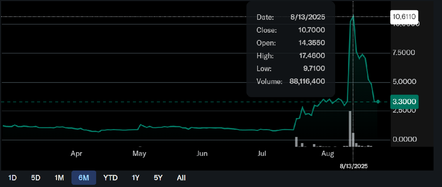
Task: Click the highlighted 6M range button
Action: [84, 178]
